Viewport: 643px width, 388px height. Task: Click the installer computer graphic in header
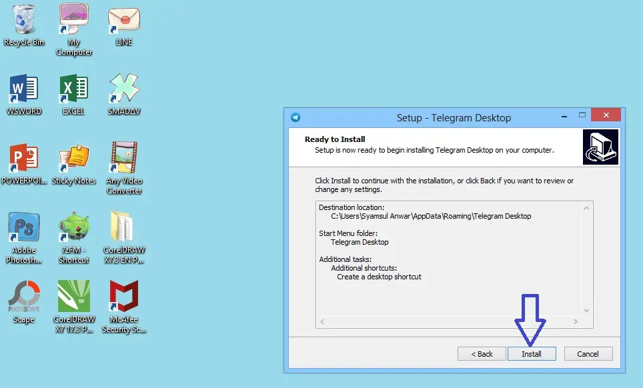pos(600,147)
